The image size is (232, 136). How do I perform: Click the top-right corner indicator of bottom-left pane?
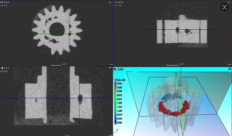pos(110,68)
